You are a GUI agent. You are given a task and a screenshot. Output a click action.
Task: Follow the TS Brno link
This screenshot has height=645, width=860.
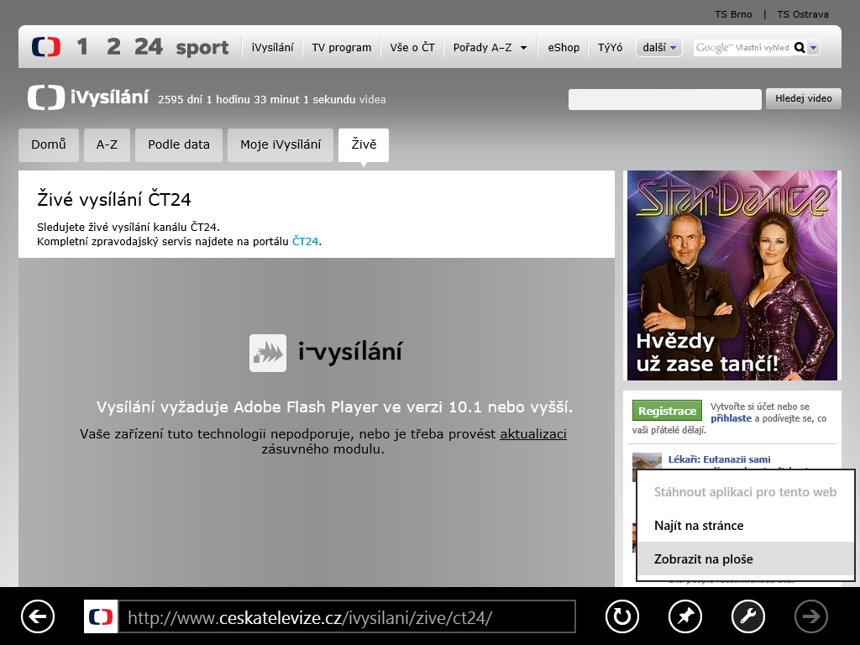(733, 14)
